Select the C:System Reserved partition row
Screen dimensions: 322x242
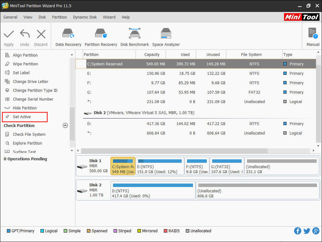[x=196, y=64]
